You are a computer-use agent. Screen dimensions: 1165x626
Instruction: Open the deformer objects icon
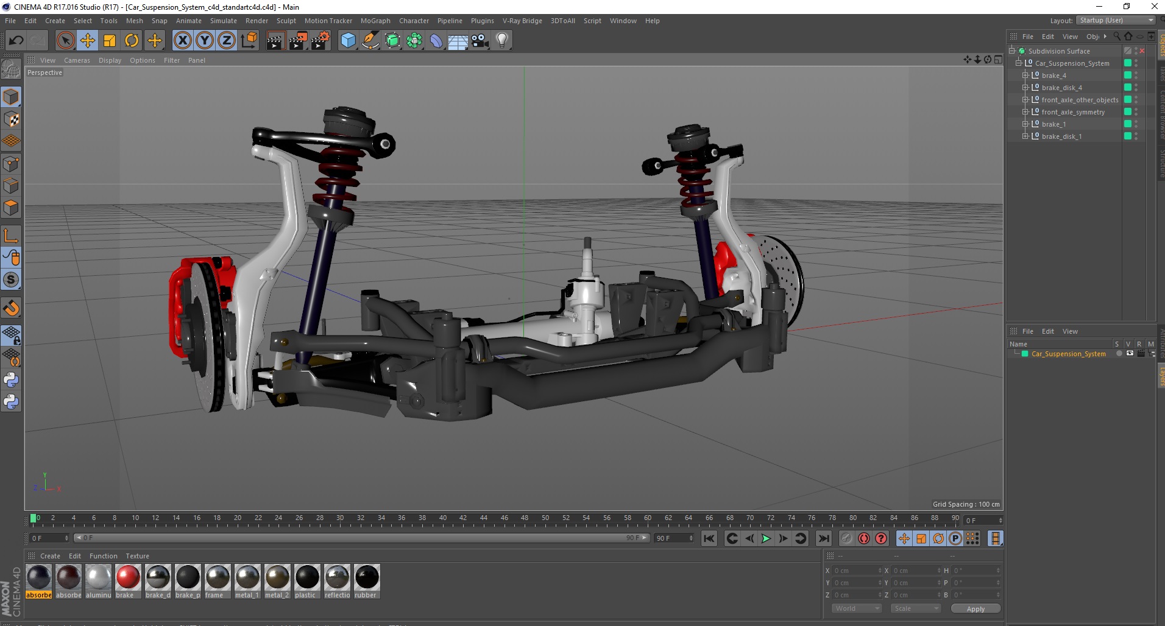click(x=436, y=41)
